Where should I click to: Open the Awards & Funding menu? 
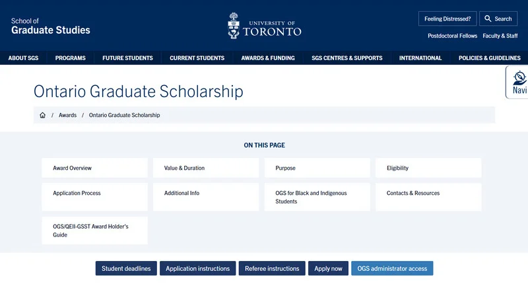coord(268,58)
